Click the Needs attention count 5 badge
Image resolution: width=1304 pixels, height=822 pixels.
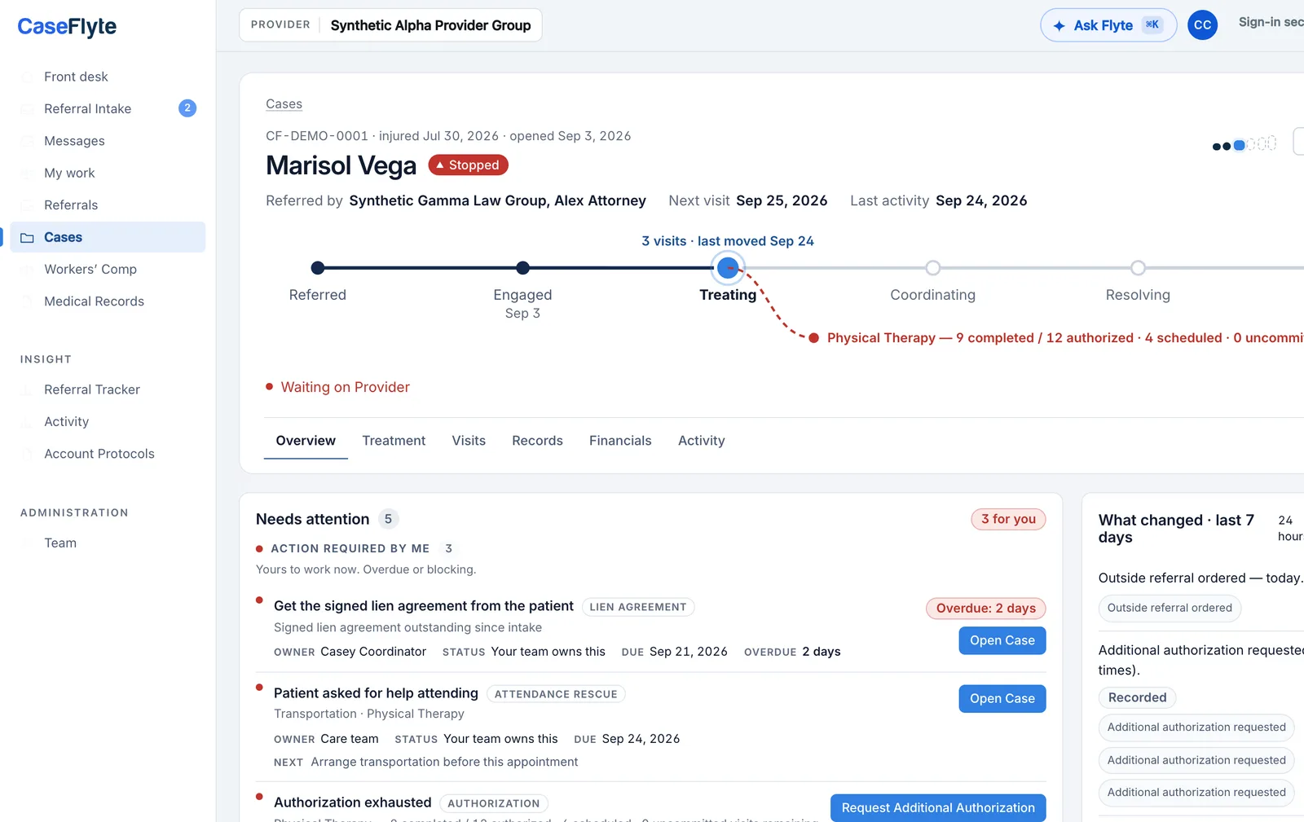pyautogui.click(x=388, y=519)
